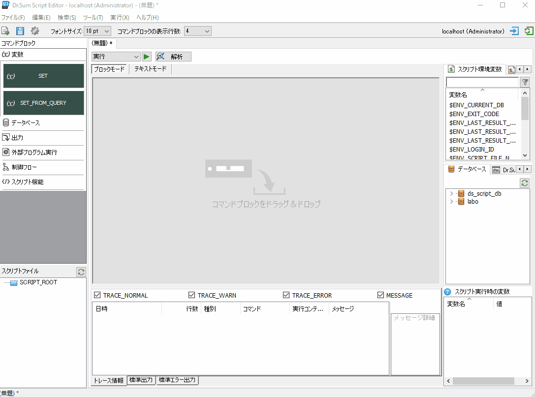This screenshot has height=397, width=535.
Task: Save the script using the floppy disk icon
Action: (x=20, y=31)
